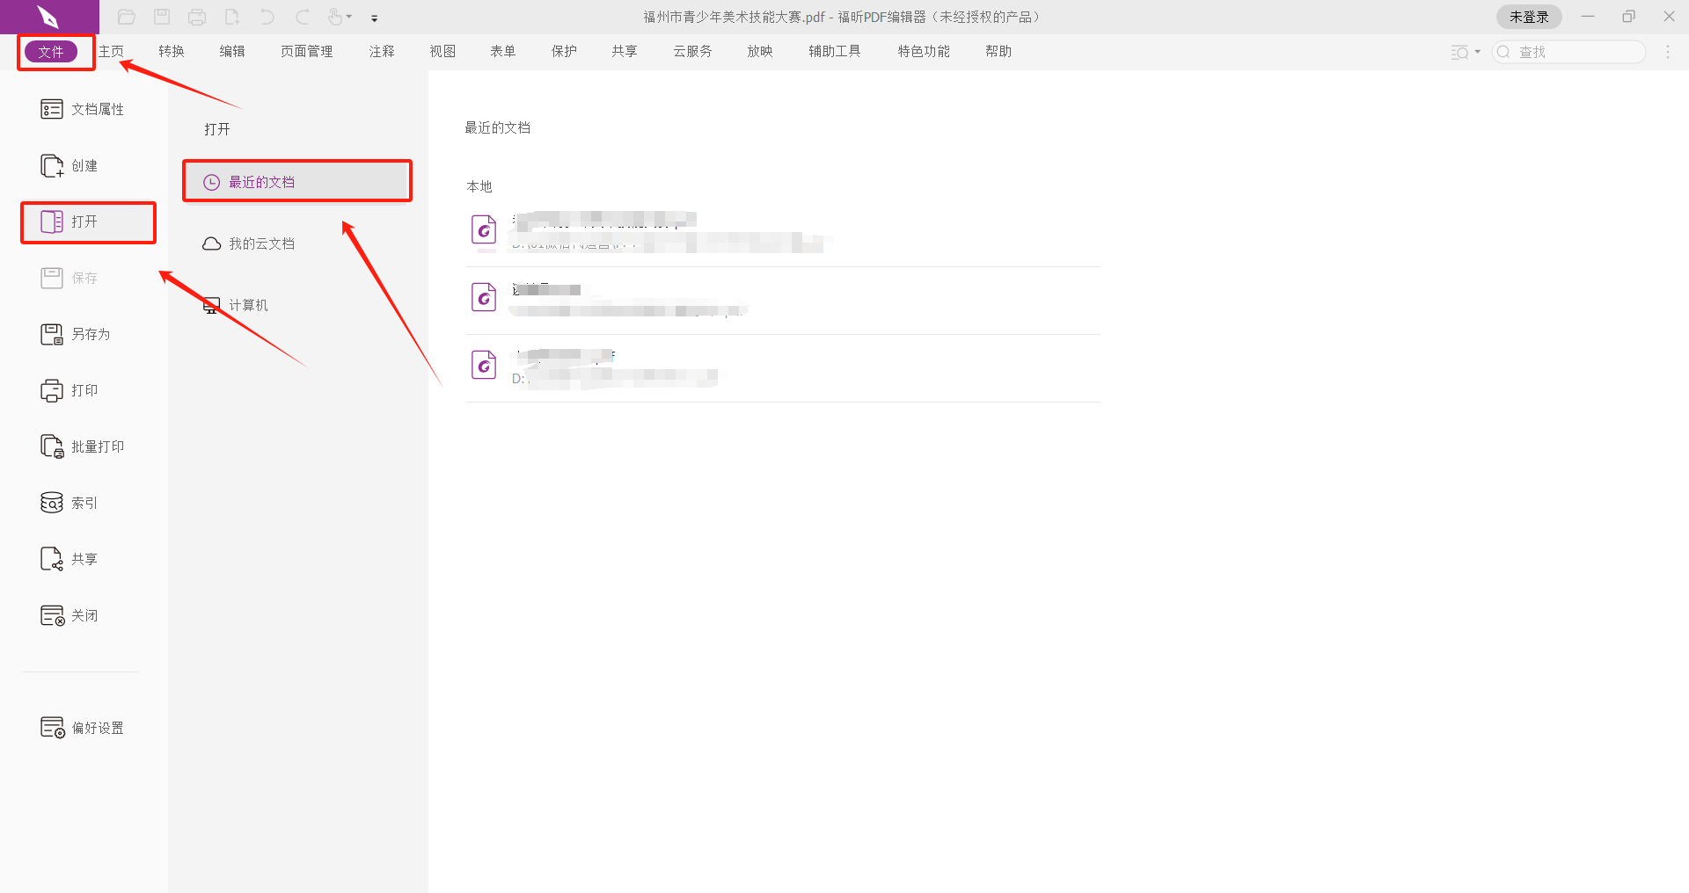Select 创建 in the file sidebar
The image size is (1689, 893).
point(69,165)
